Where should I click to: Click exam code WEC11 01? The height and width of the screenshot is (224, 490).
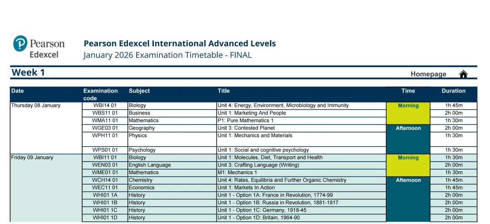tap(105, 187)
